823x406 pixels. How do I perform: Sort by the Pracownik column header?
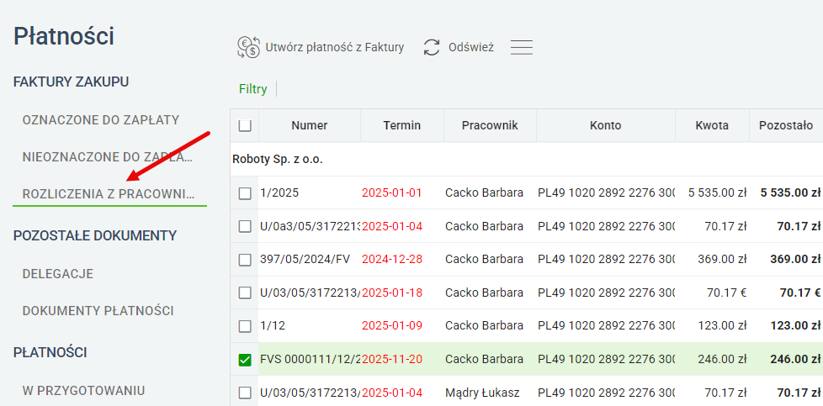490,125
